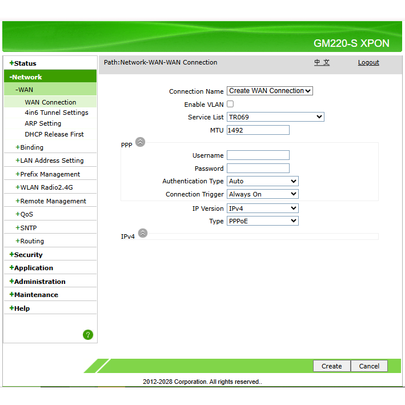405x405 pixels.
Task: Collapse the PPP section chevron icon
Action: tap(141, 142)
